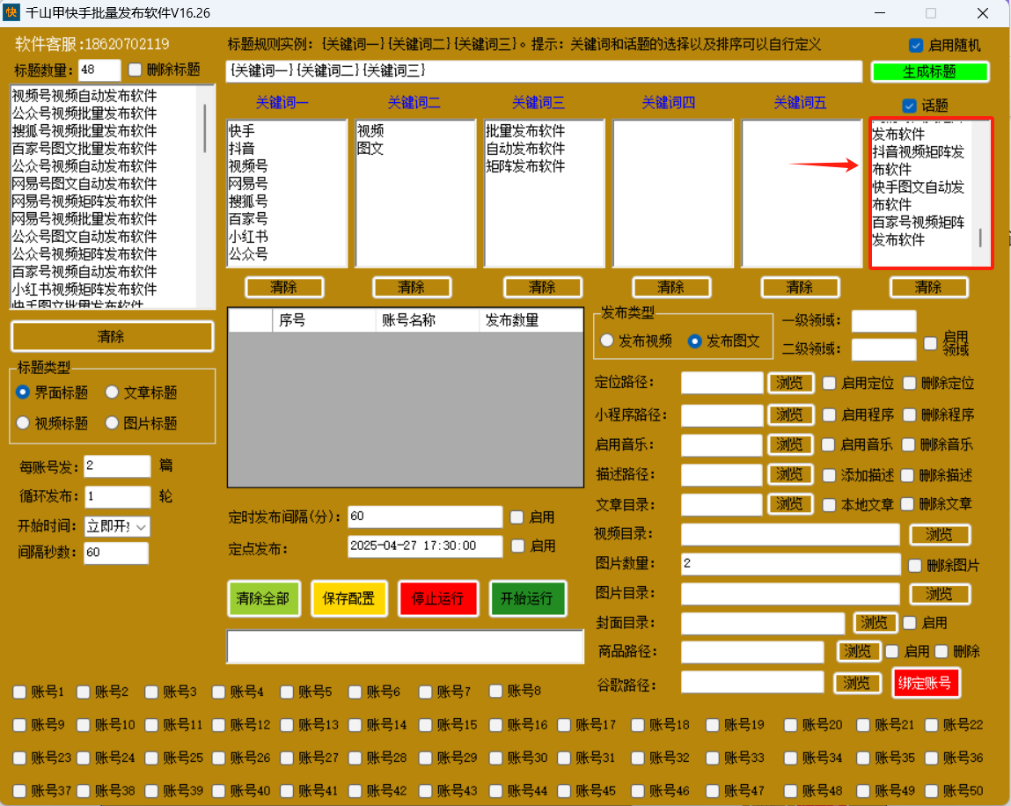Click the 开始运行 button
Image resolution: width=1011 pixels, height=806 pixels.
click(527, 598)
